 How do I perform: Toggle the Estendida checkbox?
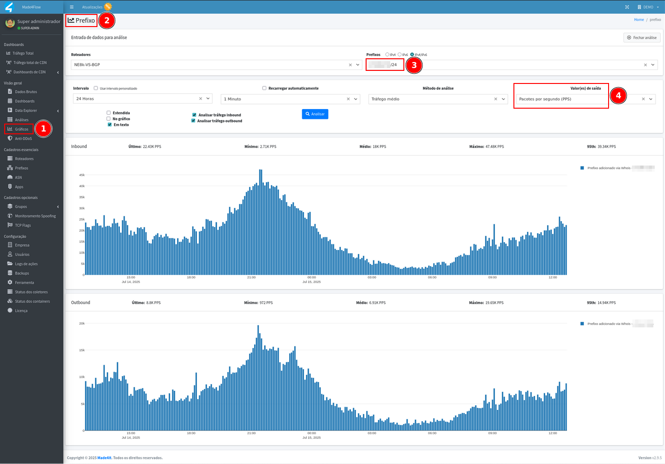click(109, 113)
